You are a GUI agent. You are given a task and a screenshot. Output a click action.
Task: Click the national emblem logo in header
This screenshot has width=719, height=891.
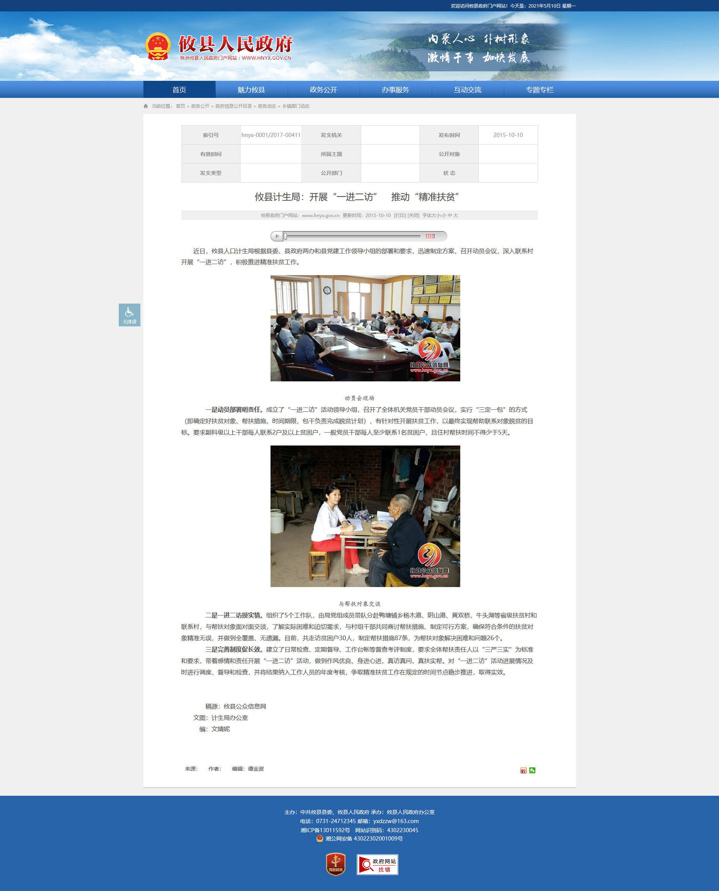(x=158, y=46)
